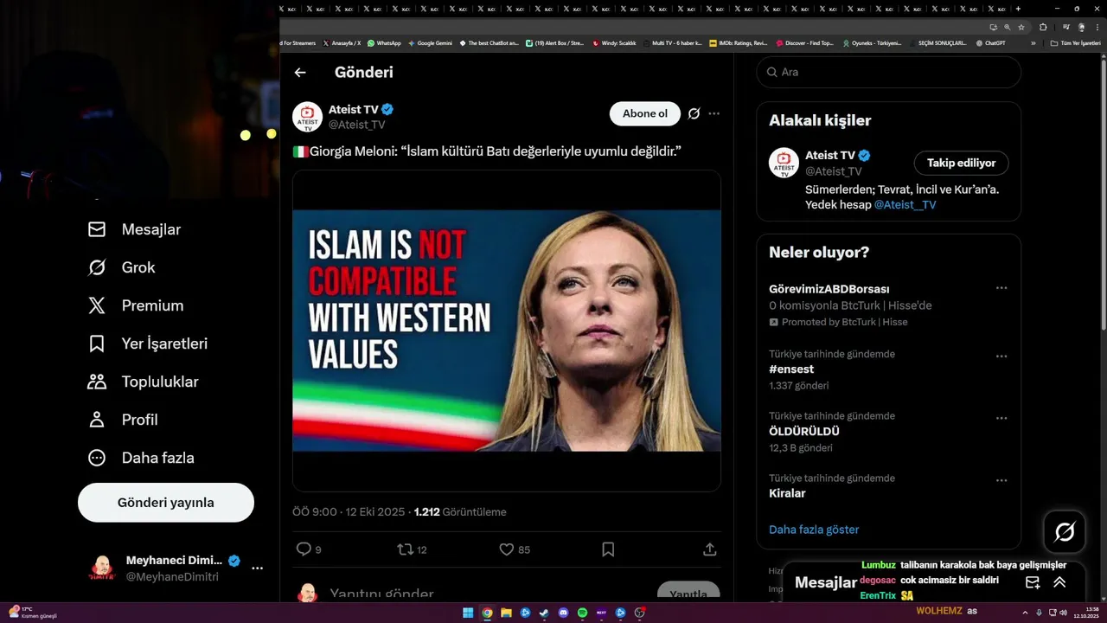Go back using the arrow beside Gönderi
1107x623 pixels.
300,73
